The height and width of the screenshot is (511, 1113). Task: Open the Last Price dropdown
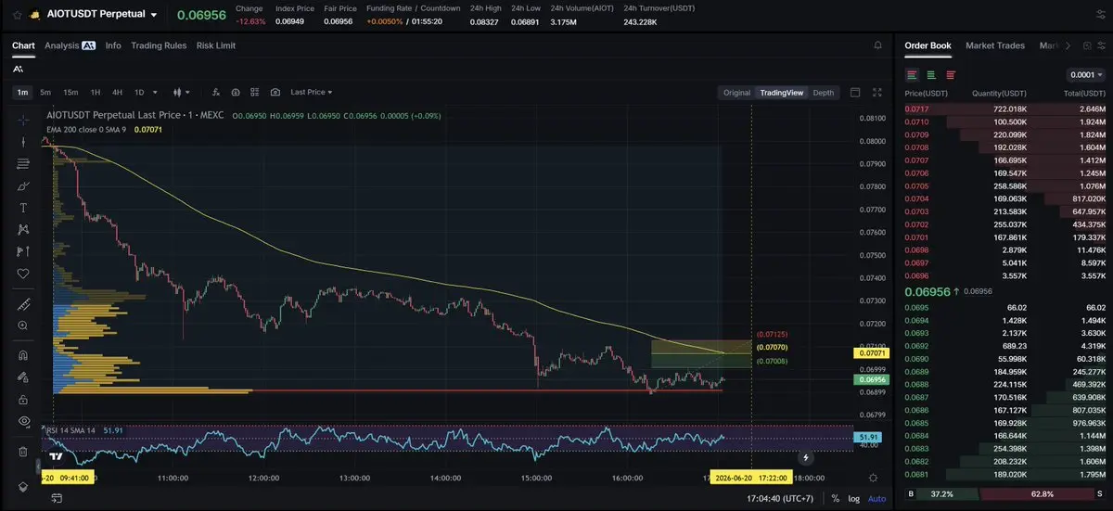[311, 93]
